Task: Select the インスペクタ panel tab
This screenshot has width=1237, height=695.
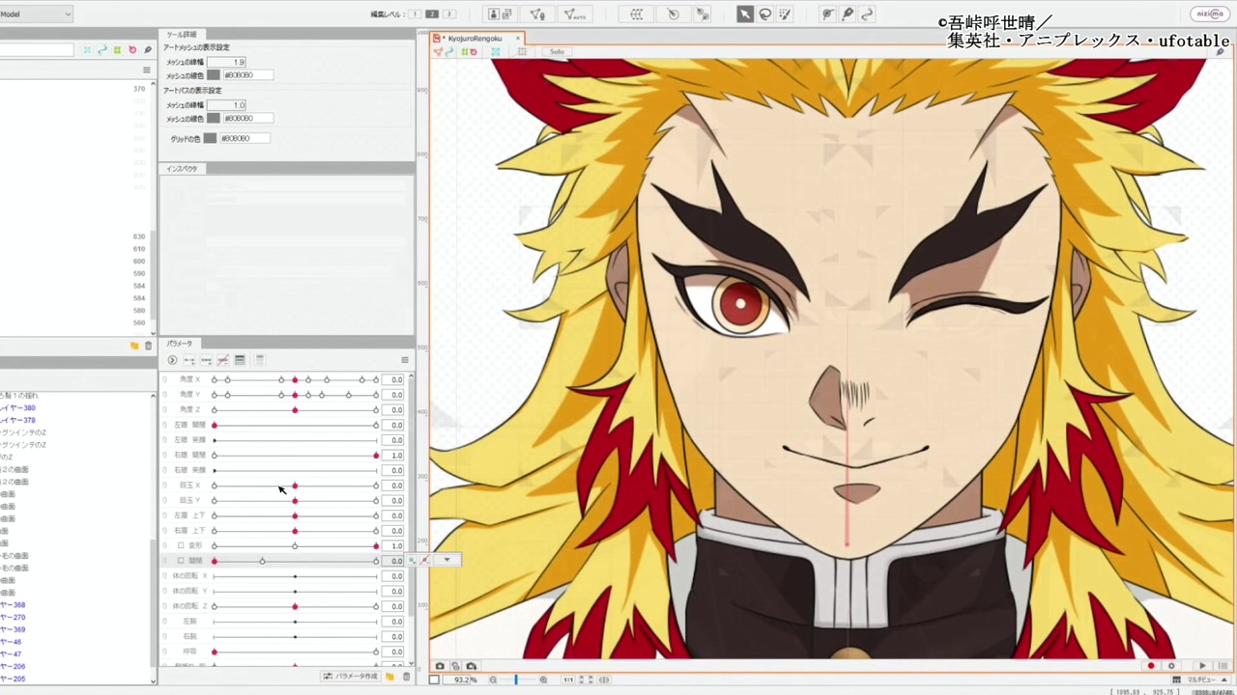Action: point(182,169)
